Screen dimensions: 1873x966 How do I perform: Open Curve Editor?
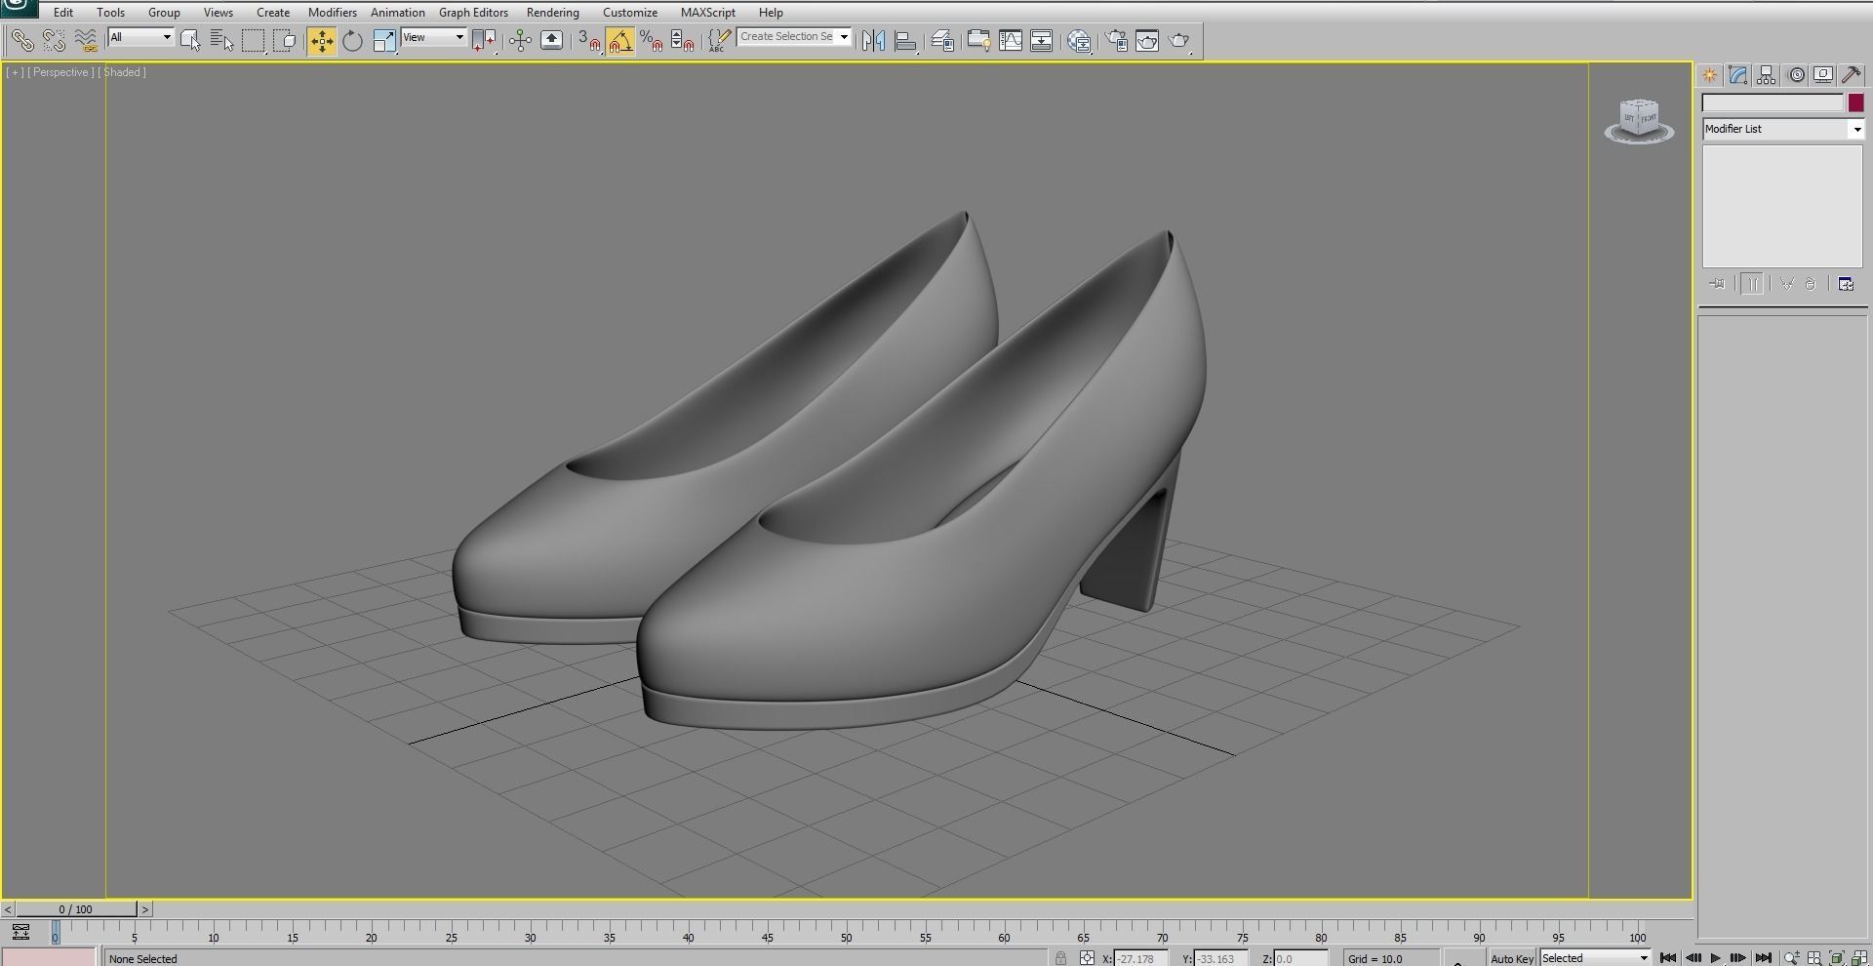tap(1011, 40)
